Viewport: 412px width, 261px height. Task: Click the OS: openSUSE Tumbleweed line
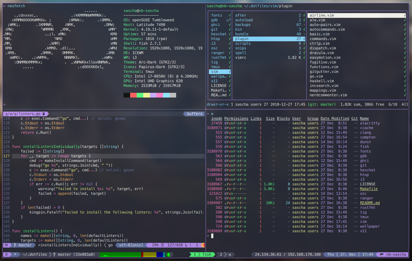149,20
